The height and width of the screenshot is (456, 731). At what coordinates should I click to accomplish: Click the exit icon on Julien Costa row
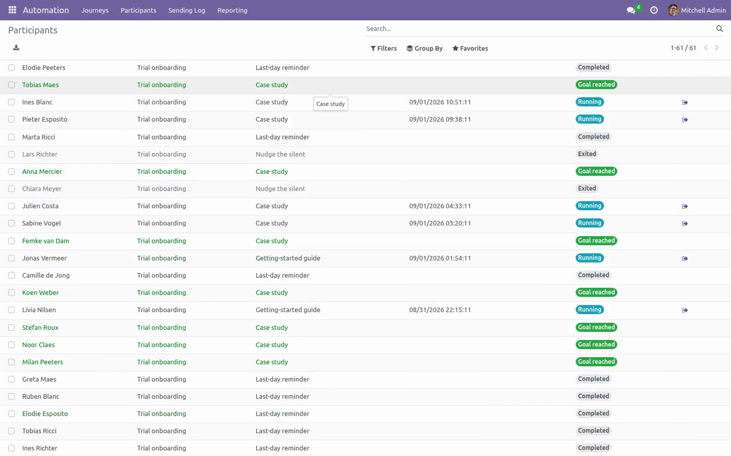click(685, 207)
